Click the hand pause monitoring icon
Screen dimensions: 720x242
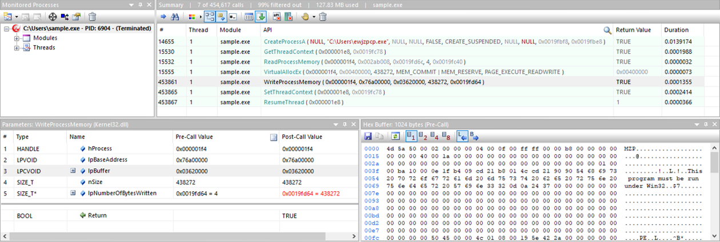click(x=305, y=17)
